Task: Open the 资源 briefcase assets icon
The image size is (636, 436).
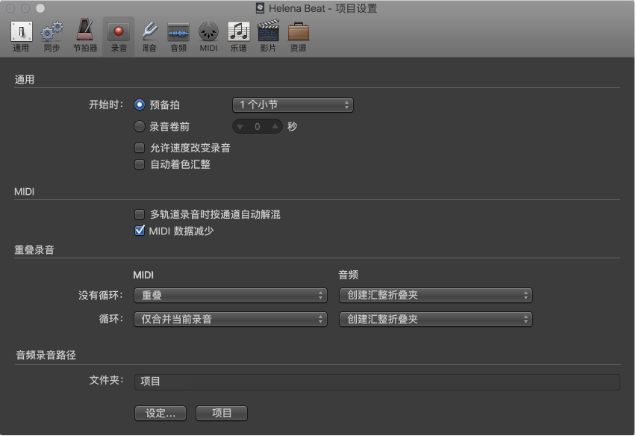Action: [x=298, y=36]
